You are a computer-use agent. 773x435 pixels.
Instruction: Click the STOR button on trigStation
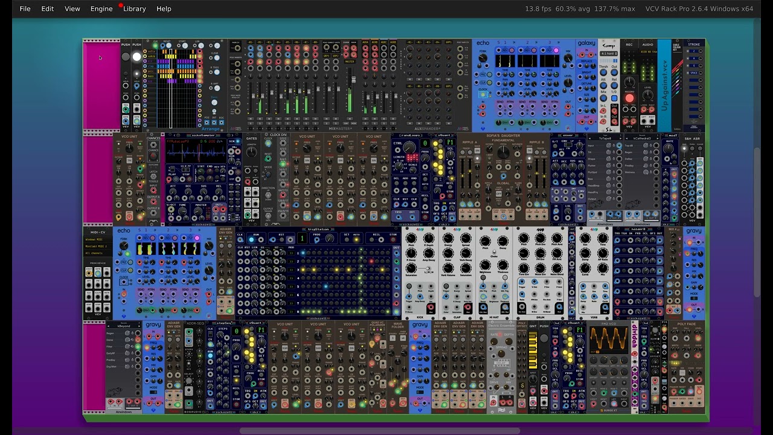coord(393,240)
